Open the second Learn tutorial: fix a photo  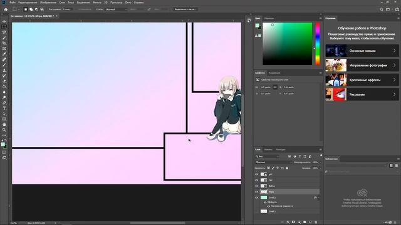click(362, 65)
